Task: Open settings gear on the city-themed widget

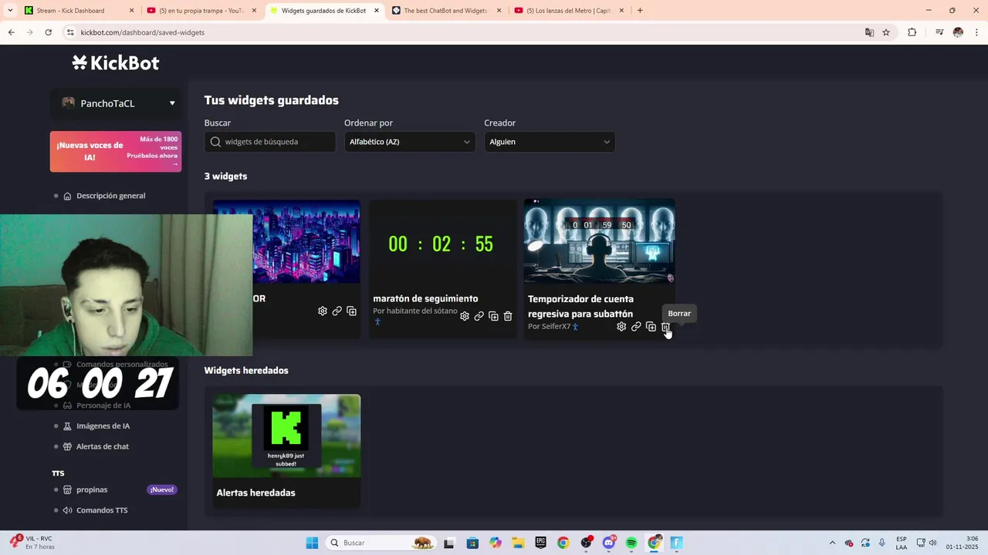Action: coord(323,311)
